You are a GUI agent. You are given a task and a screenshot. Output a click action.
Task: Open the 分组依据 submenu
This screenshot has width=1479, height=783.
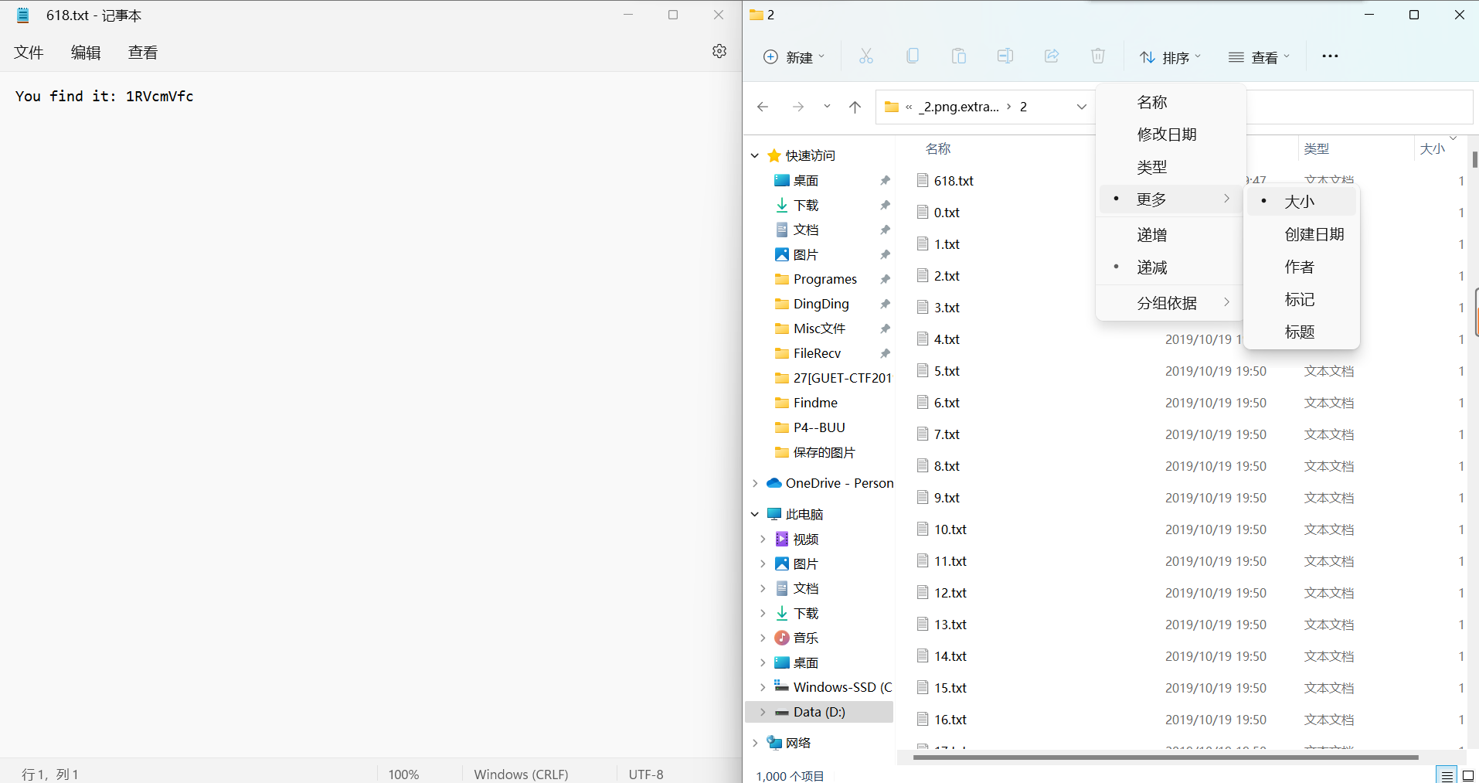click(x=1169, y=303)
